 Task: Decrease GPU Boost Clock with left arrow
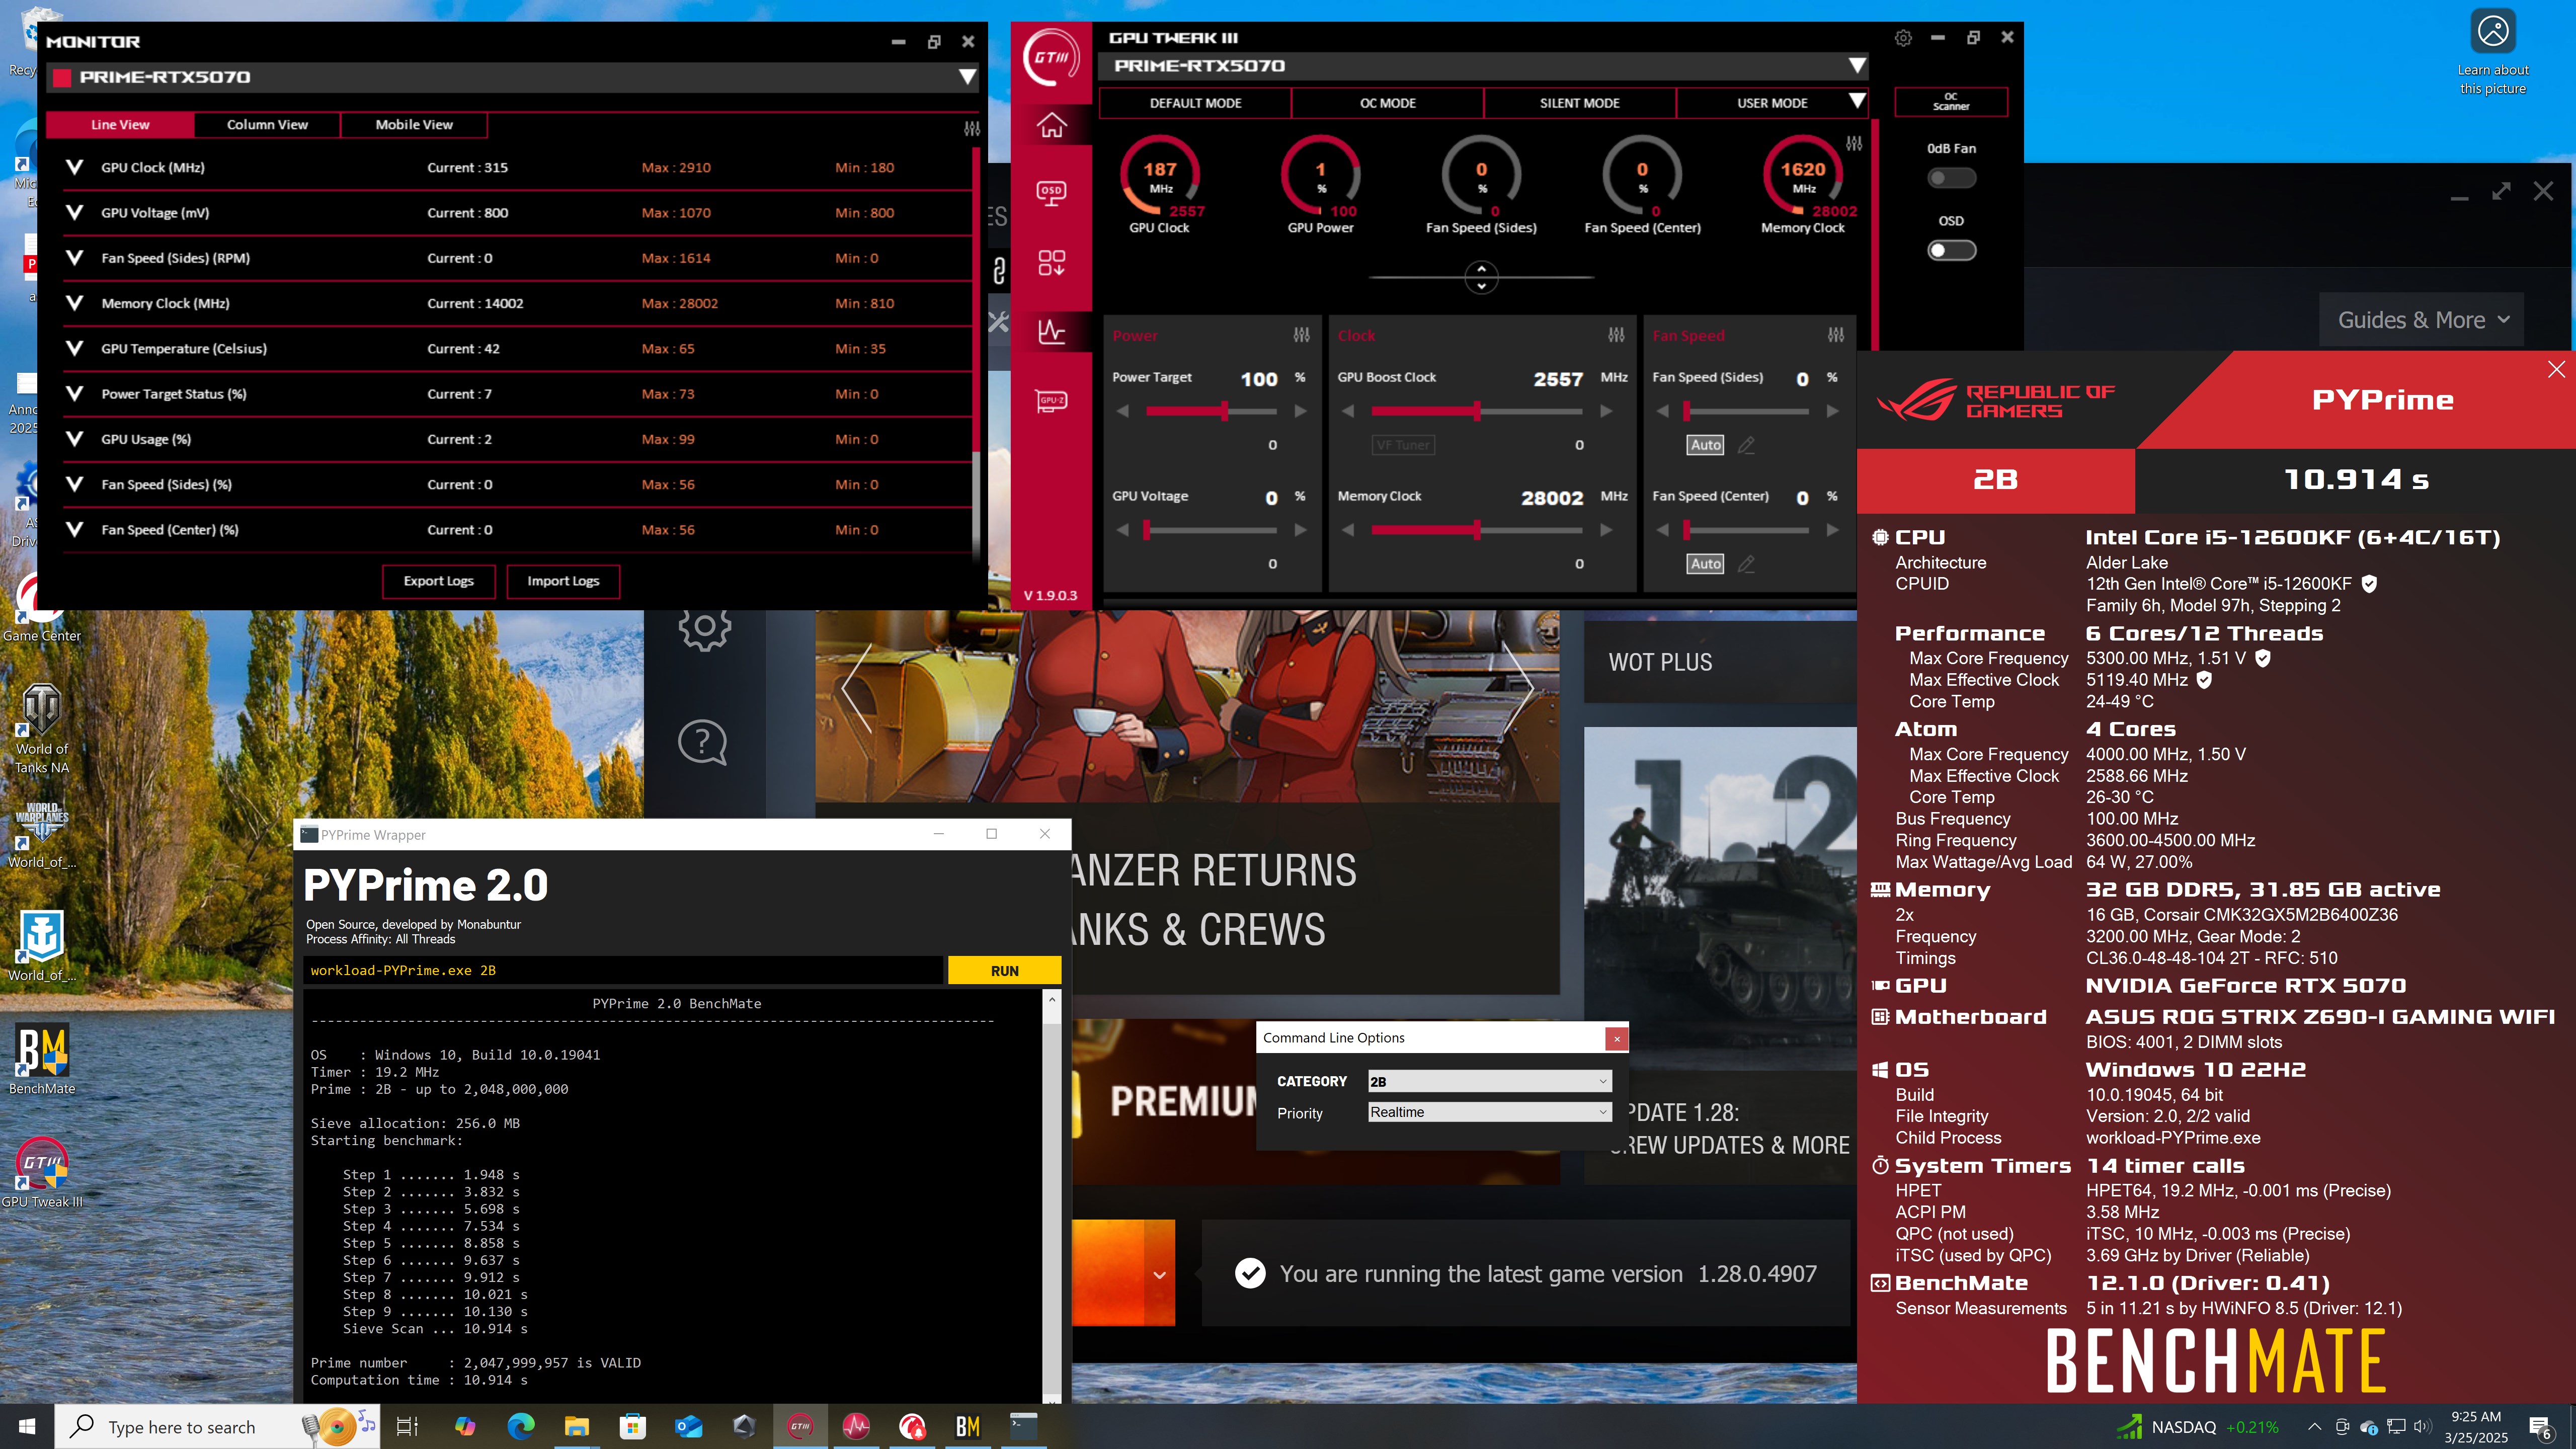1348,411
